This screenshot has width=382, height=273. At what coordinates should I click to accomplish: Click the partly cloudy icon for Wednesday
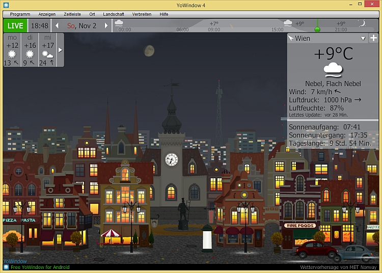[x=47, y=54]
